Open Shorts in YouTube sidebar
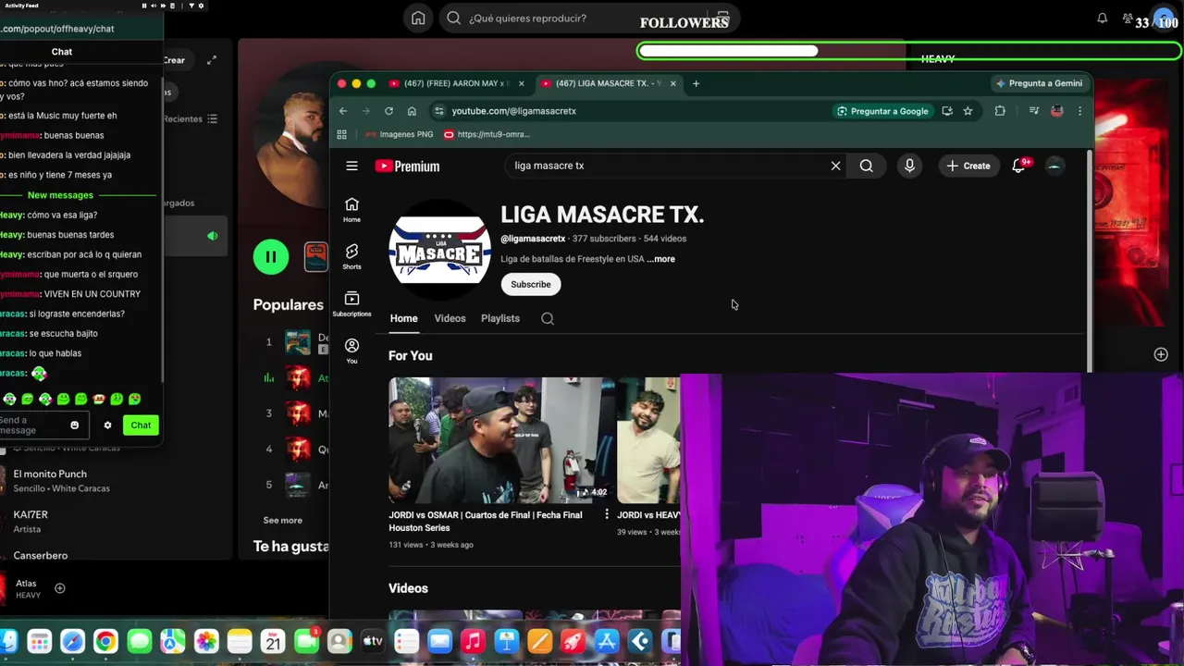Image resolution: width=1184 pixels, height=666 pixels. (351, 256)
